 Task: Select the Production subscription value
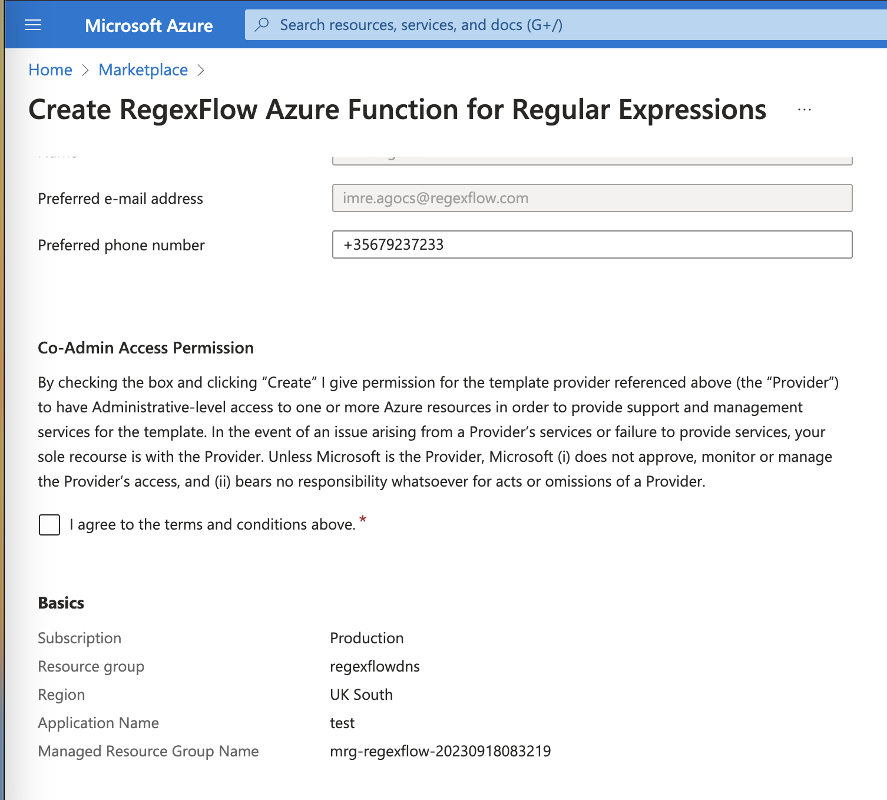[x=366, y=638]
